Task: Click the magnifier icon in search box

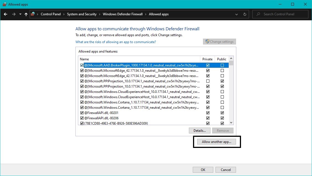Action: pyautogui.click(x=258, y=14)
